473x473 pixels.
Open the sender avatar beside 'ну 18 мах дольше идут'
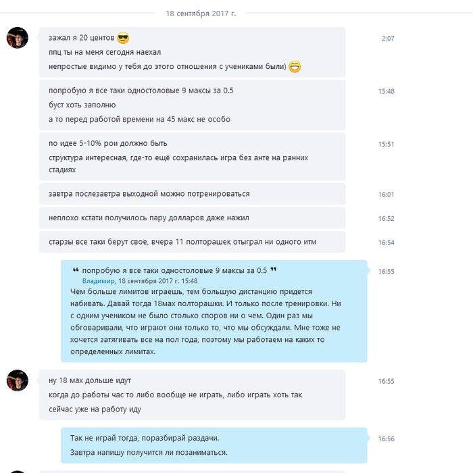click(x=18, y=380)
